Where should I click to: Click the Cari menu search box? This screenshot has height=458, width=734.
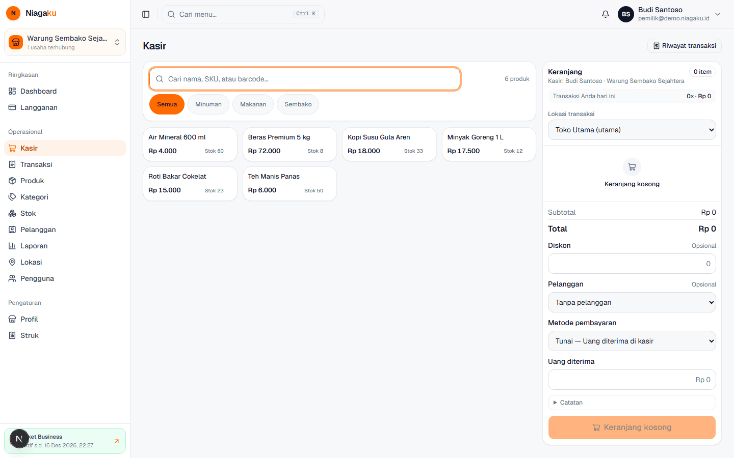pyautogui.click(x=243, y=14)
